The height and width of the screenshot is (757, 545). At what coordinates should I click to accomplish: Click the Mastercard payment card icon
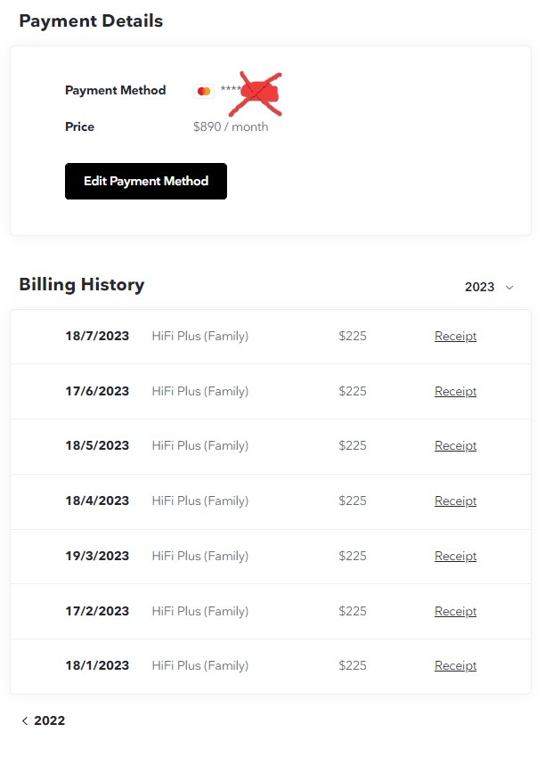[204, 91]
